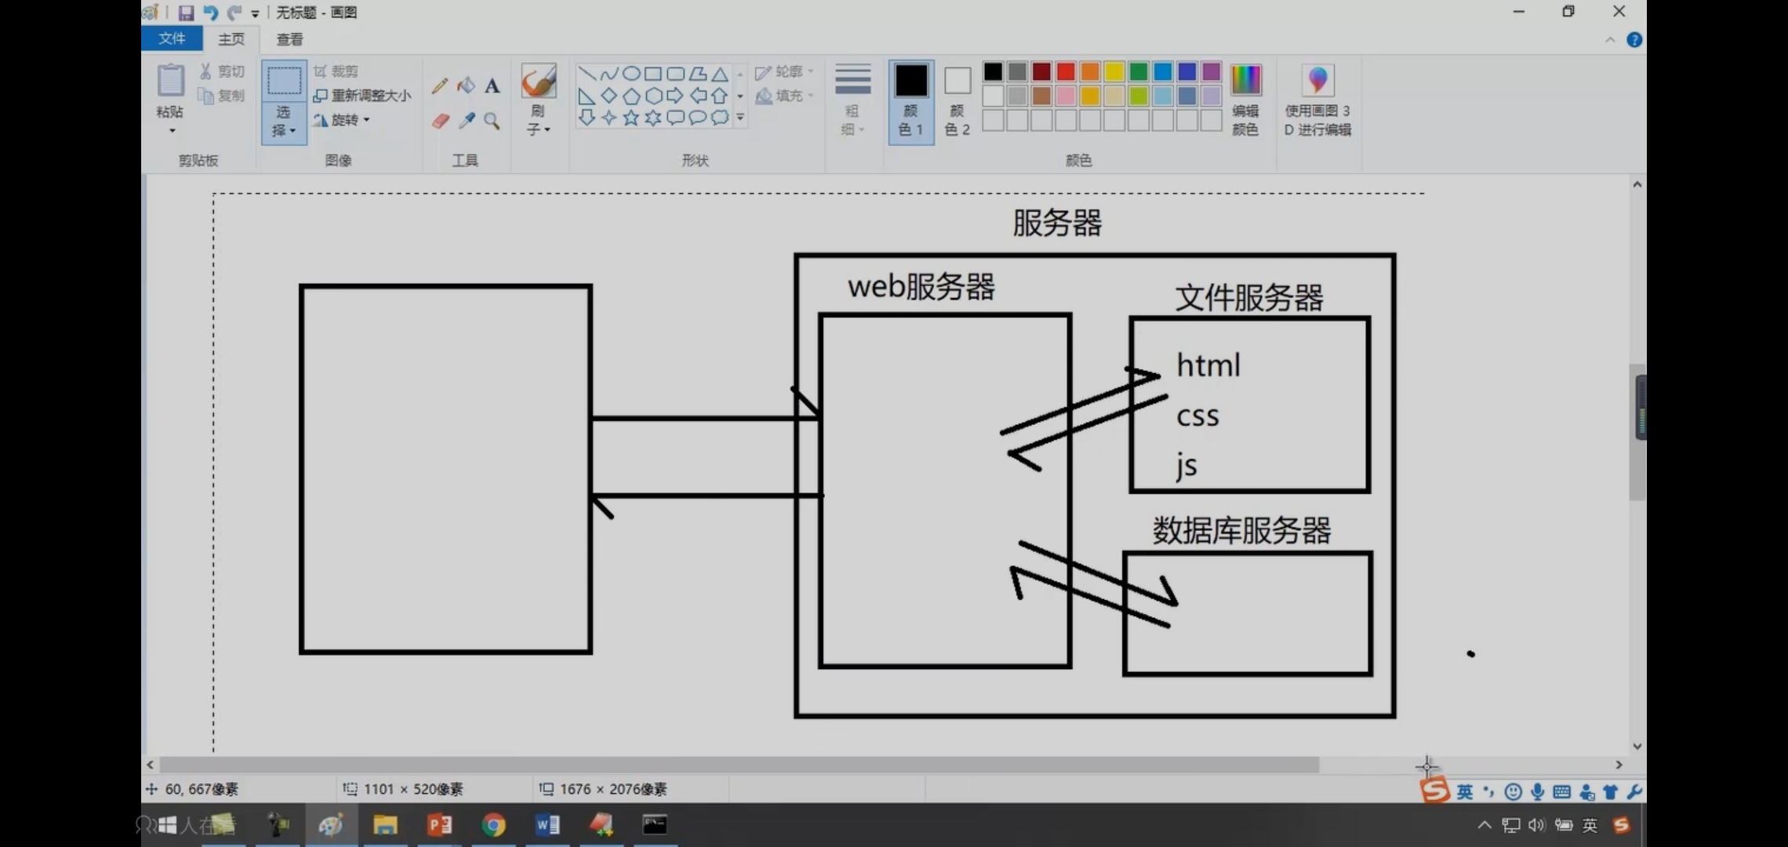The width and height of the screenshot is (1788, 847).
Task: Open the 文件 file menu
Action: [x=172, y=38]
